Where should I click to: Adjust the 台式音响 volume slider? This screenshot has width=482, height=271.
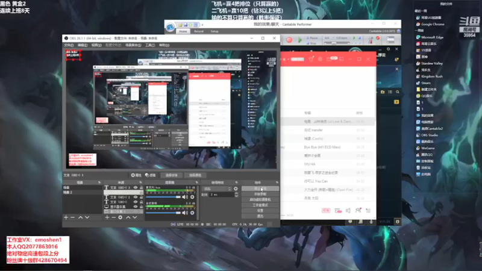point(163,213)
